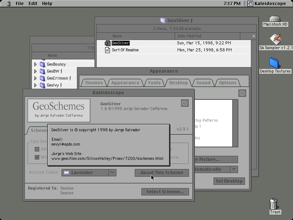293x220 pixels.
Task: Select the Macintosh HD drive icon
Action: pyautogui.click(x=275, y=19)
